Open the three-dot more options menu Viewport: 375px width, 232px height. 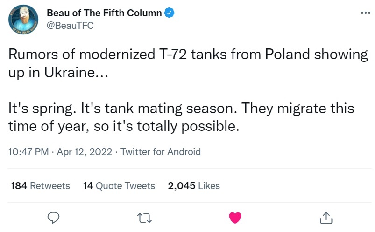tap(366, 13)
